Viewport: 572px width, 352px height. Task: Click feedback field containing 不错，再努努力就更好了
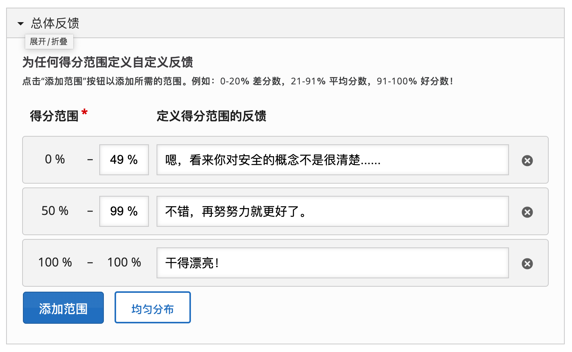point(332,212)
